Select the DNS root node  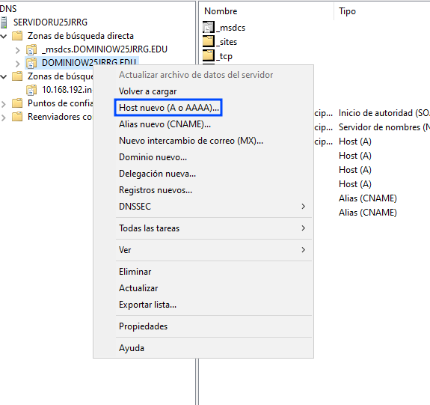tap(8, 9)
